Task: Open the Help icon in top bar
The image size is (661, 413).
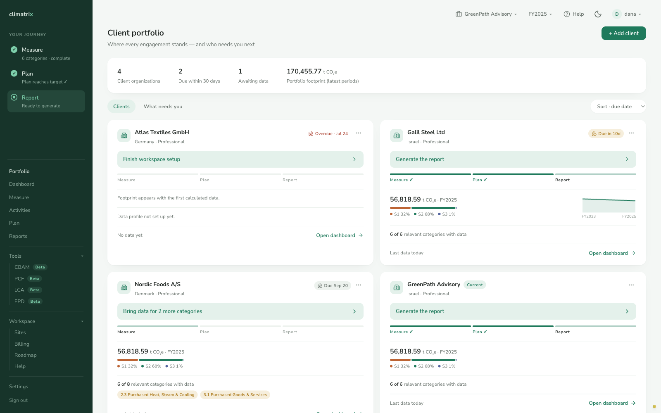Action: pos(567,14)
